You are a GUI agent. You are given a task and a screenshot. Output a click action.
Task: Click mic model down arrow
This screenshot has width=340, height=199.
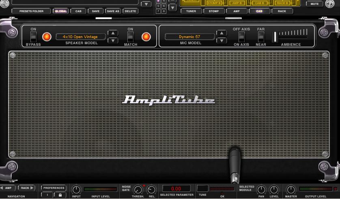point(222,41)
